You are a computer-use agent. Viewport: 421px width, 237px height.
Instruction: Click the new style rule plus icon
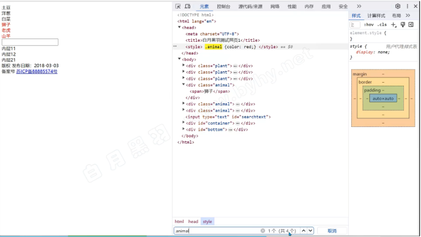pyautogui.click(x=394, y=24)
